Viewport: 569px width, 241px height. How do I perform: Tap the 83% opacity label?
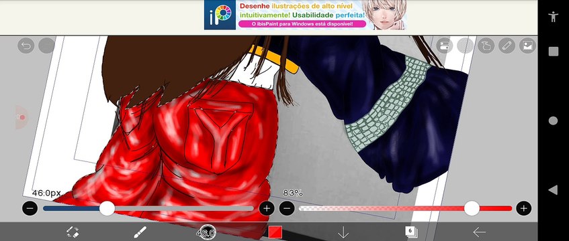(x=293, y=193)
